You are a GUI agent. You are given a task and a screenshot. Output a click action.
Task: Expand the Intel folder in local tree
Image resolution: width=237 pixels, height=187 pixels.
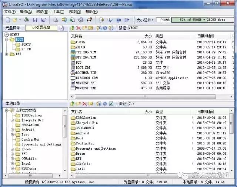(12, 164)
